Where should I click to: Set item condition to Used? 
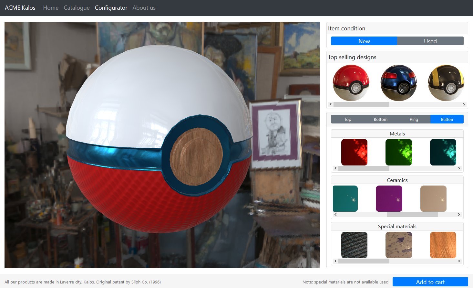pyautogui.click(x=430, y=41)
